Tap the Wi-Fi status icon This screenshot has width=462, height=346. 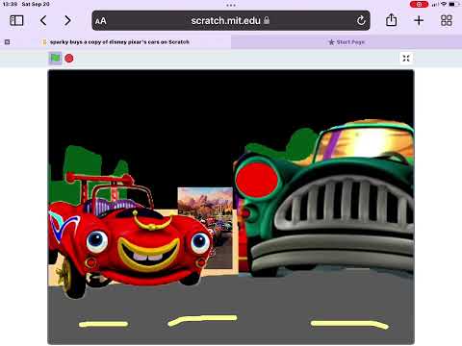[x=444, y=4]
